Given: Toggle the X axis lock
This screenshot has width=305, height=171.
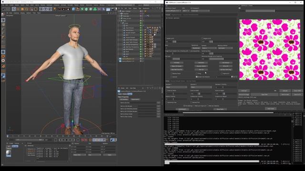Looking at the screenshot, I should [41, 9].
